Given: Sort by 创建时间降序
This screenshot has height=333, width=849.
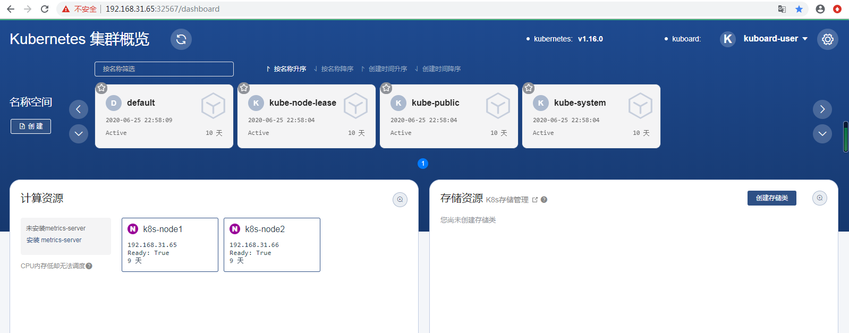Looking at the screenshot, I should [438, 69].
